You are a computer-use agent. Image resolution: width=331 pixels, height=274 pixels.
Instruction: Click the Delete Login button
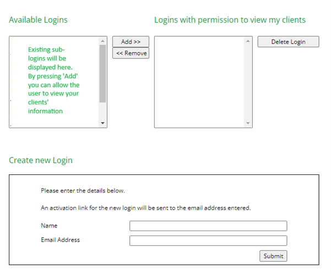(x=288, y=42)
